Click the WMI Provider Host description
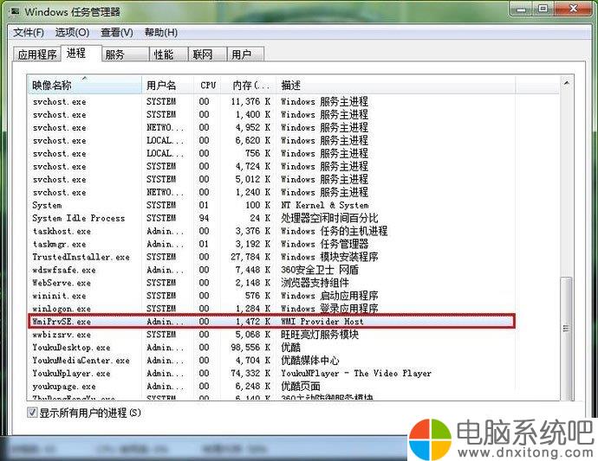The width and height of the screenshot is (598, 461). tap(322, 322)
